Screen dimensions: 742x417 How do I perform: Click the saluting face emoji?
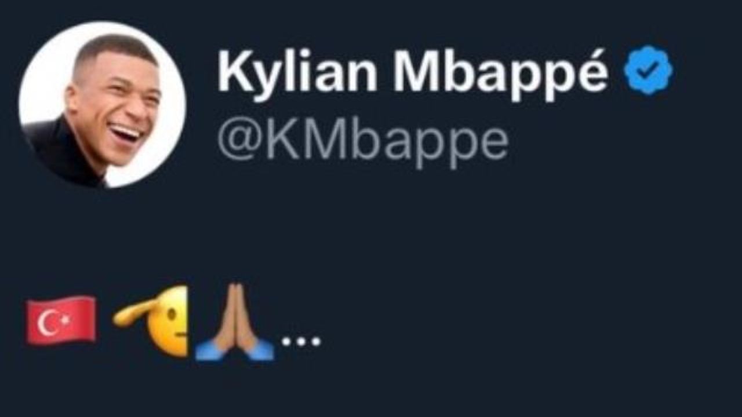pos(151,320)
